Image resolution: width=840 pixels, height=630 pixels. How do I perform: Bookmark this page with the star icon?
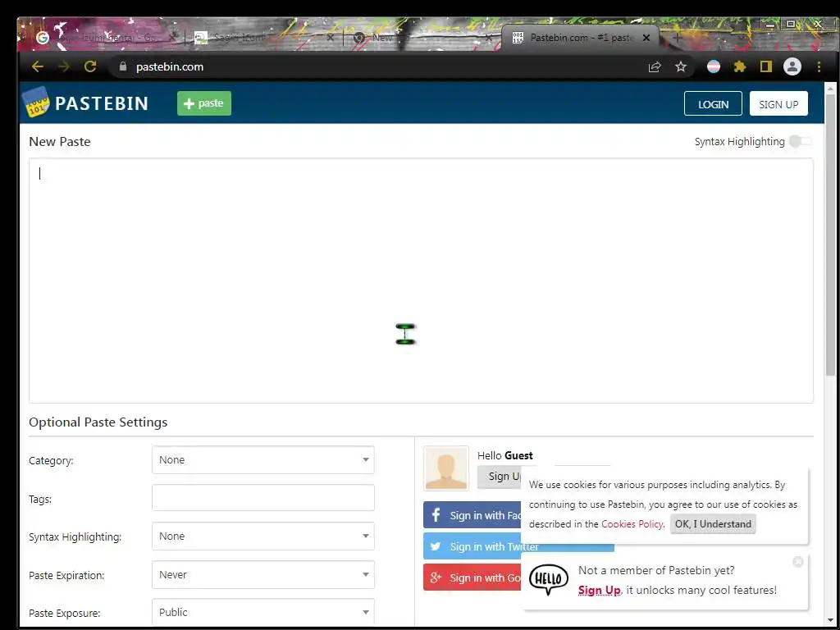(x=680, y=67)
